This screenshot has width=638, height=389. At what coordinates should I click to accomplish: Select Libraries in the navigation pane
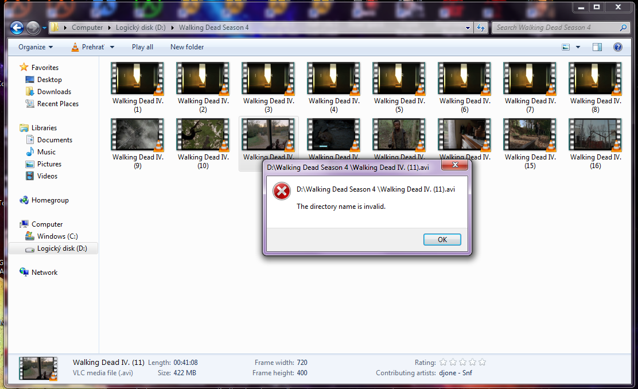point(38,128)
